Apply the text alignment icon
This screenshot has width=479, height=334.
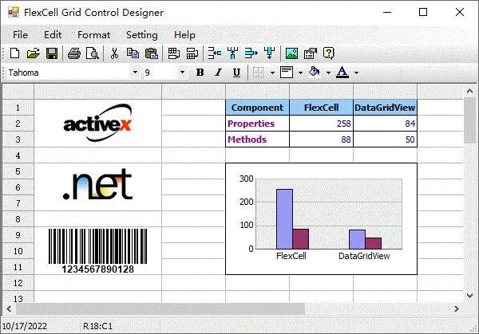pos(287,73)
